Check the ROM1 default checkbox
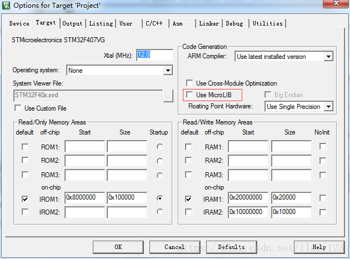 point(25,147)
